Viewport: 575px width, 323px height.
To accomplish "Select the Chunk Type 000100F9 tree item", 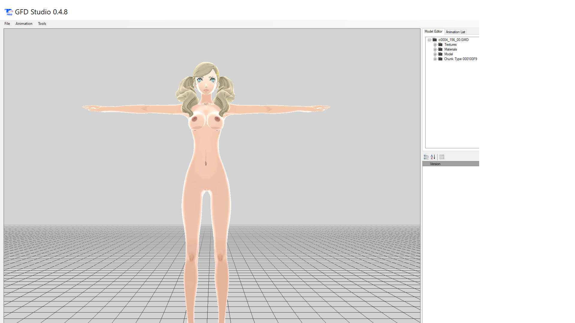I will pyautogui.click(x=461, y=59).
